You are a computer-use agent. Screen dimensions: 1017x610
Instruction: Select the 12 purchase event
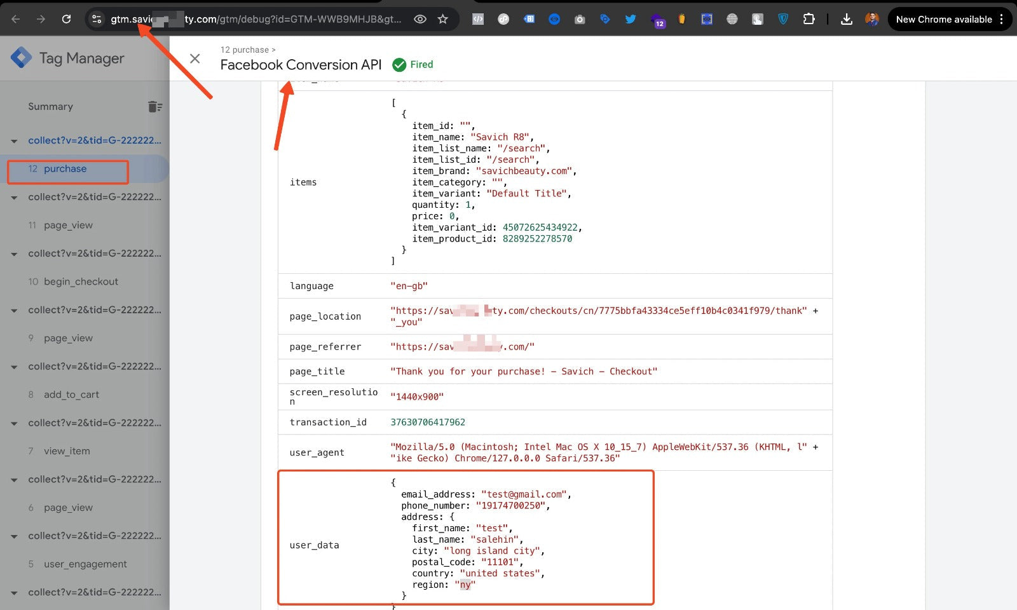[x=65, y=169]
